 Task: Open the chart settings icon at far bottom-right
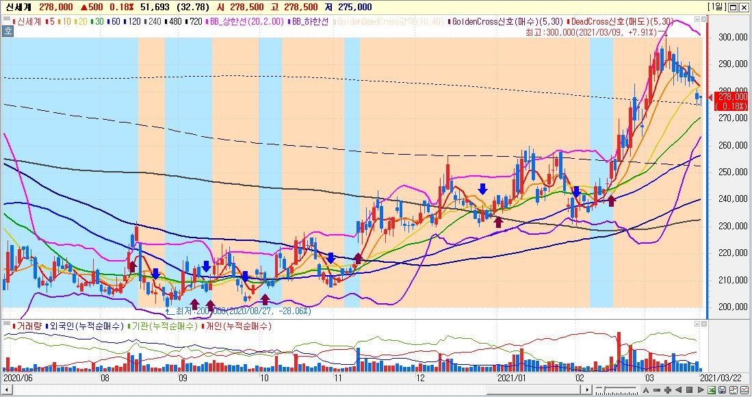pos(744,390)
